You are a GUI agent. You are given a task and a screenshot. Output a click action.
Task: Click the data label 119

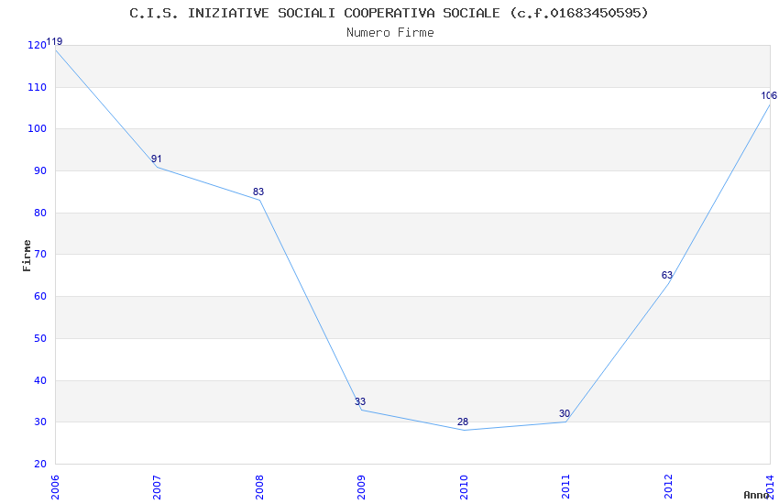click(x=54, y=42)
